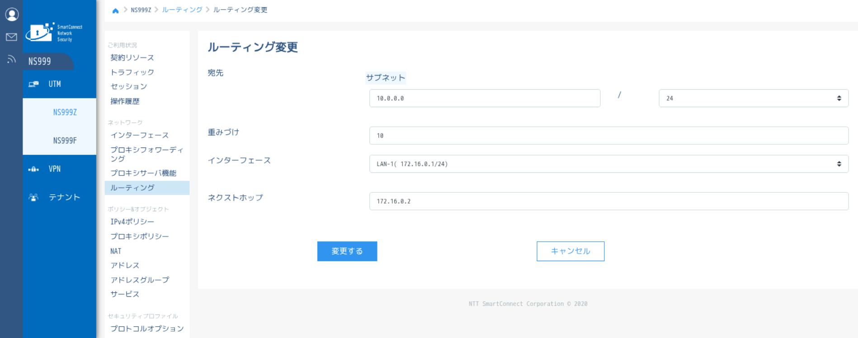Select the テナント menu item
This screenshot has width=858, height=338.
[60, 197]
